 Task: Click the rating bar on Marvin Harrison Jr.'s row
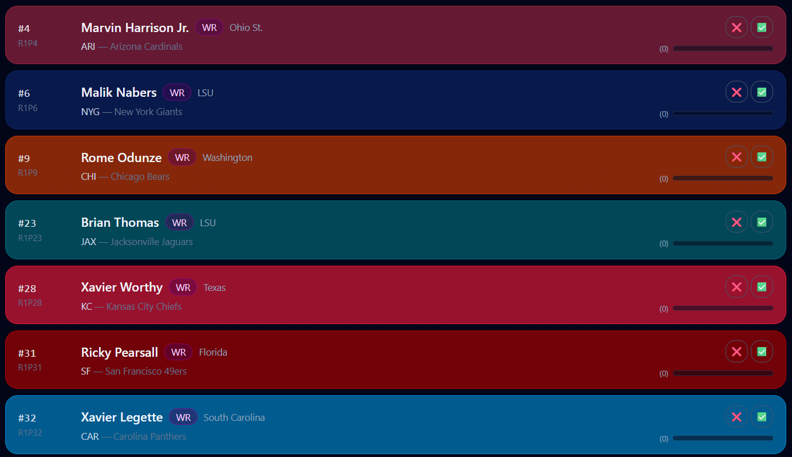723,49
